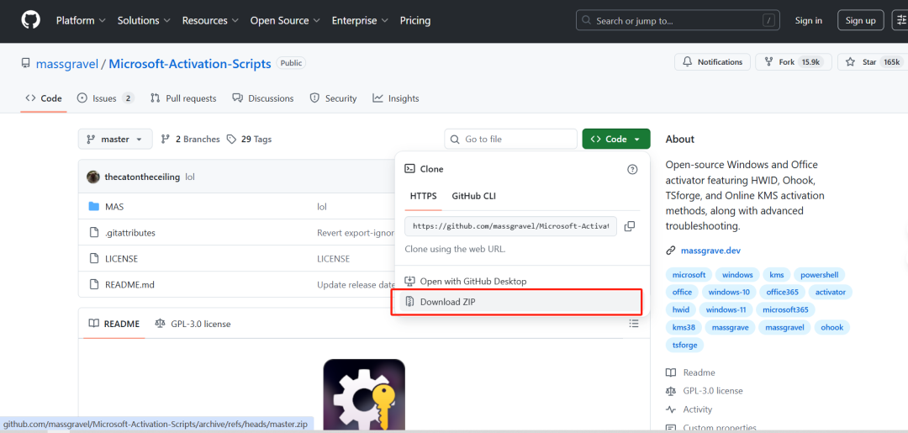Click the Notifications button
The image size is (908, 433).
click(712, 62)
